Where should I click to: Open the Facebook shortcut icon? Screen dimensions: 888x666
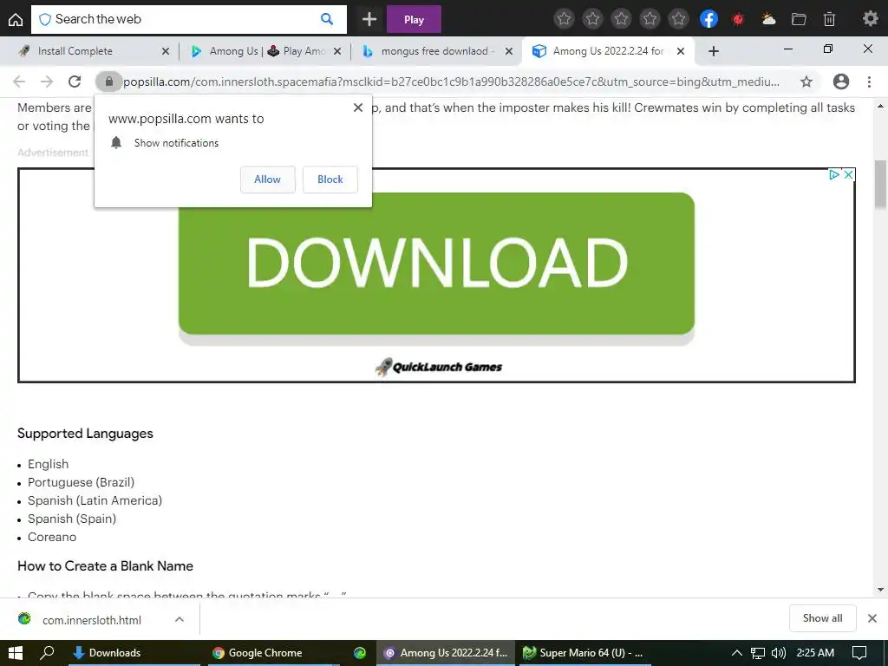708,19
